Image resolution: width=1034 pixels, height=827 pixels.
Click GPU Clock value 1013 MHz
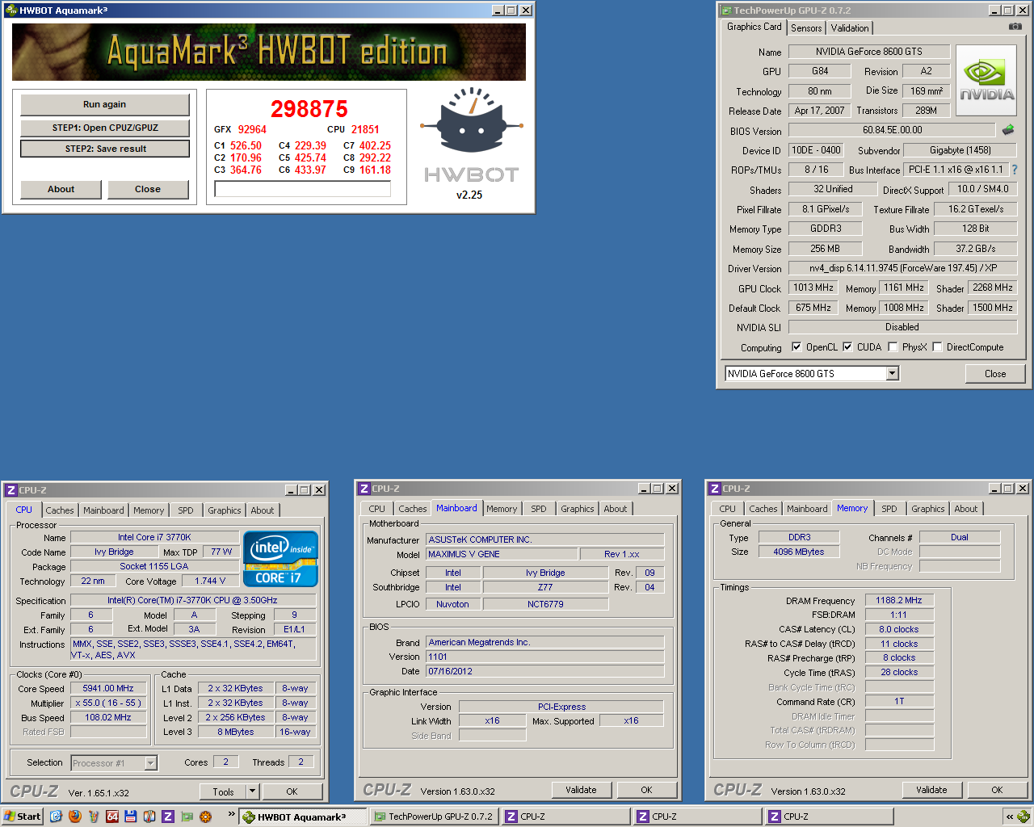pyautogui.click(x=813, y=288)
